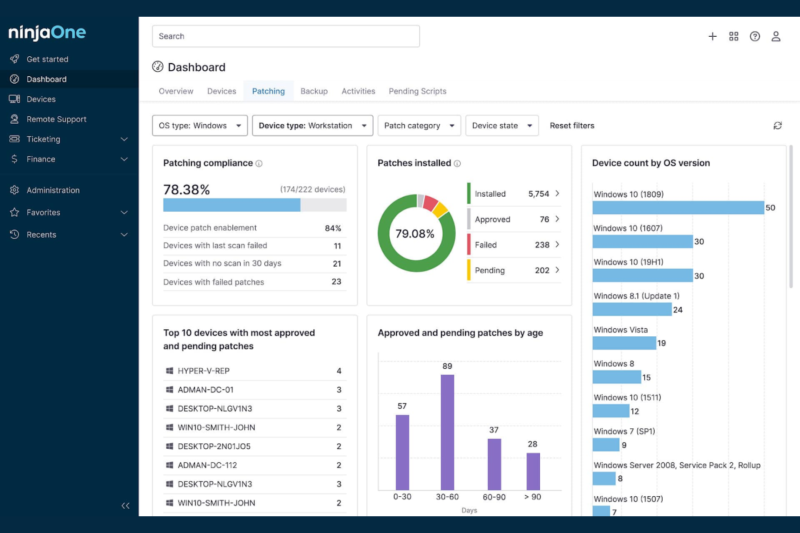
Task: Switch to the Backup tab
Action: pyautogui.click(x=314, y=91)
